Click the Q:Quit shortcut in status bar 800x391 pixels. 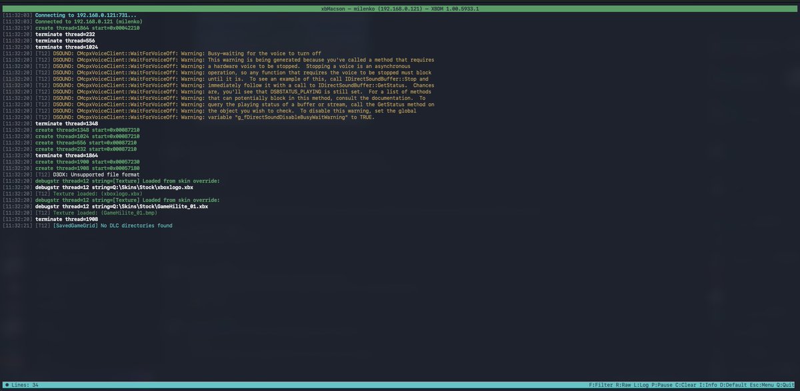click(x=786, y=386)
